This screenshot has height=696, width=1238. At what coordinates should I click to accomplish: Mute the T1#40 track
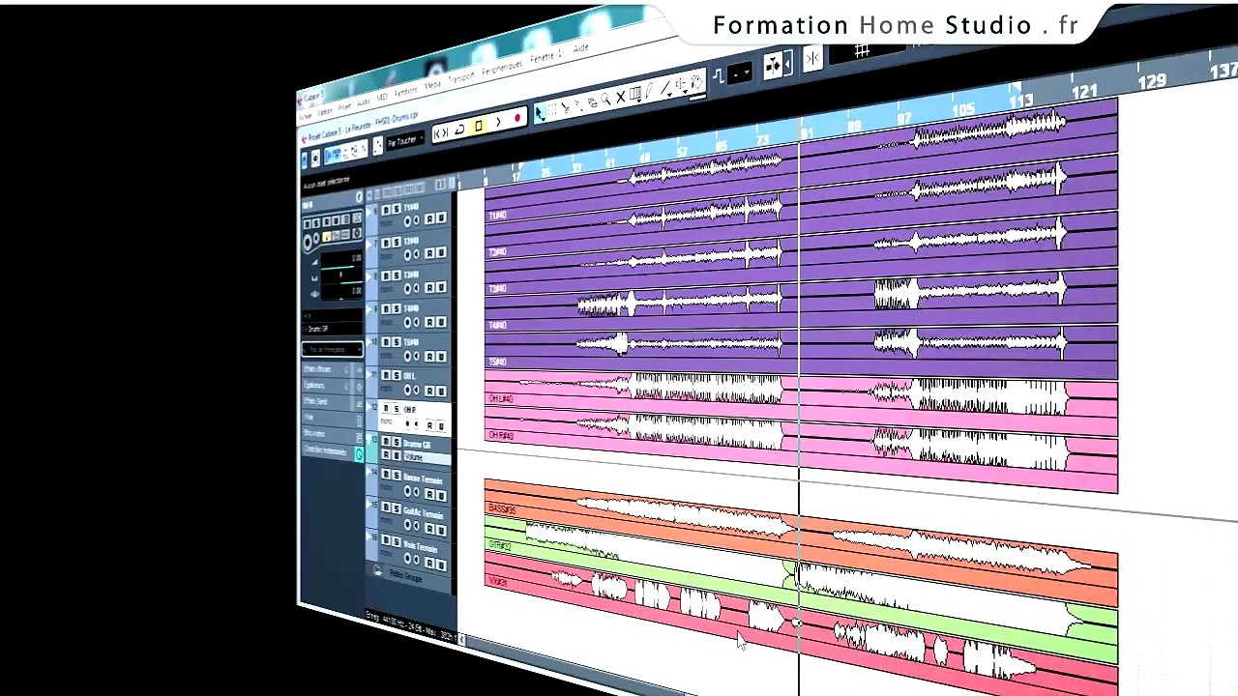386,210
